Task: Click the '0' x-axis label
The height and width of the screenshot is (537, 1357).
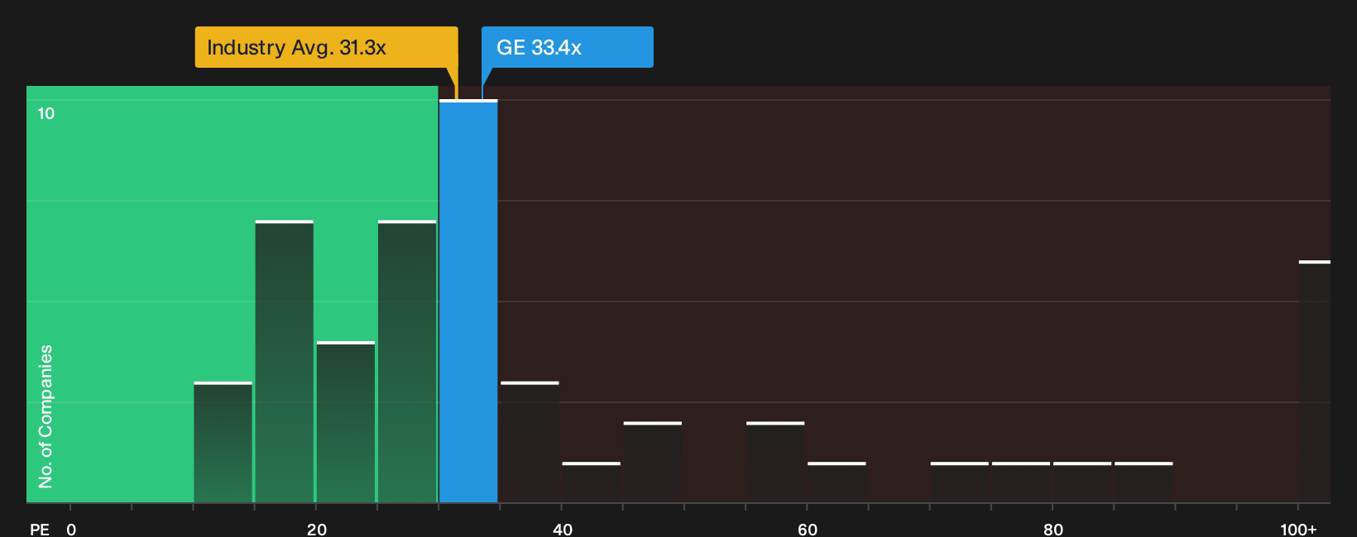Action: [71, 529]
